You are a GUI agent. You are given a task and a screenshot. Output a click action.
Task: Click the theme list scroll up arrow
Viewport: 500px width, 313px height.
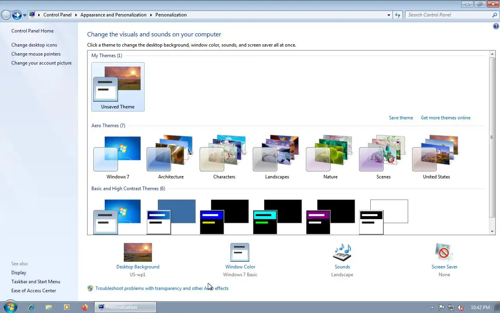492,53
